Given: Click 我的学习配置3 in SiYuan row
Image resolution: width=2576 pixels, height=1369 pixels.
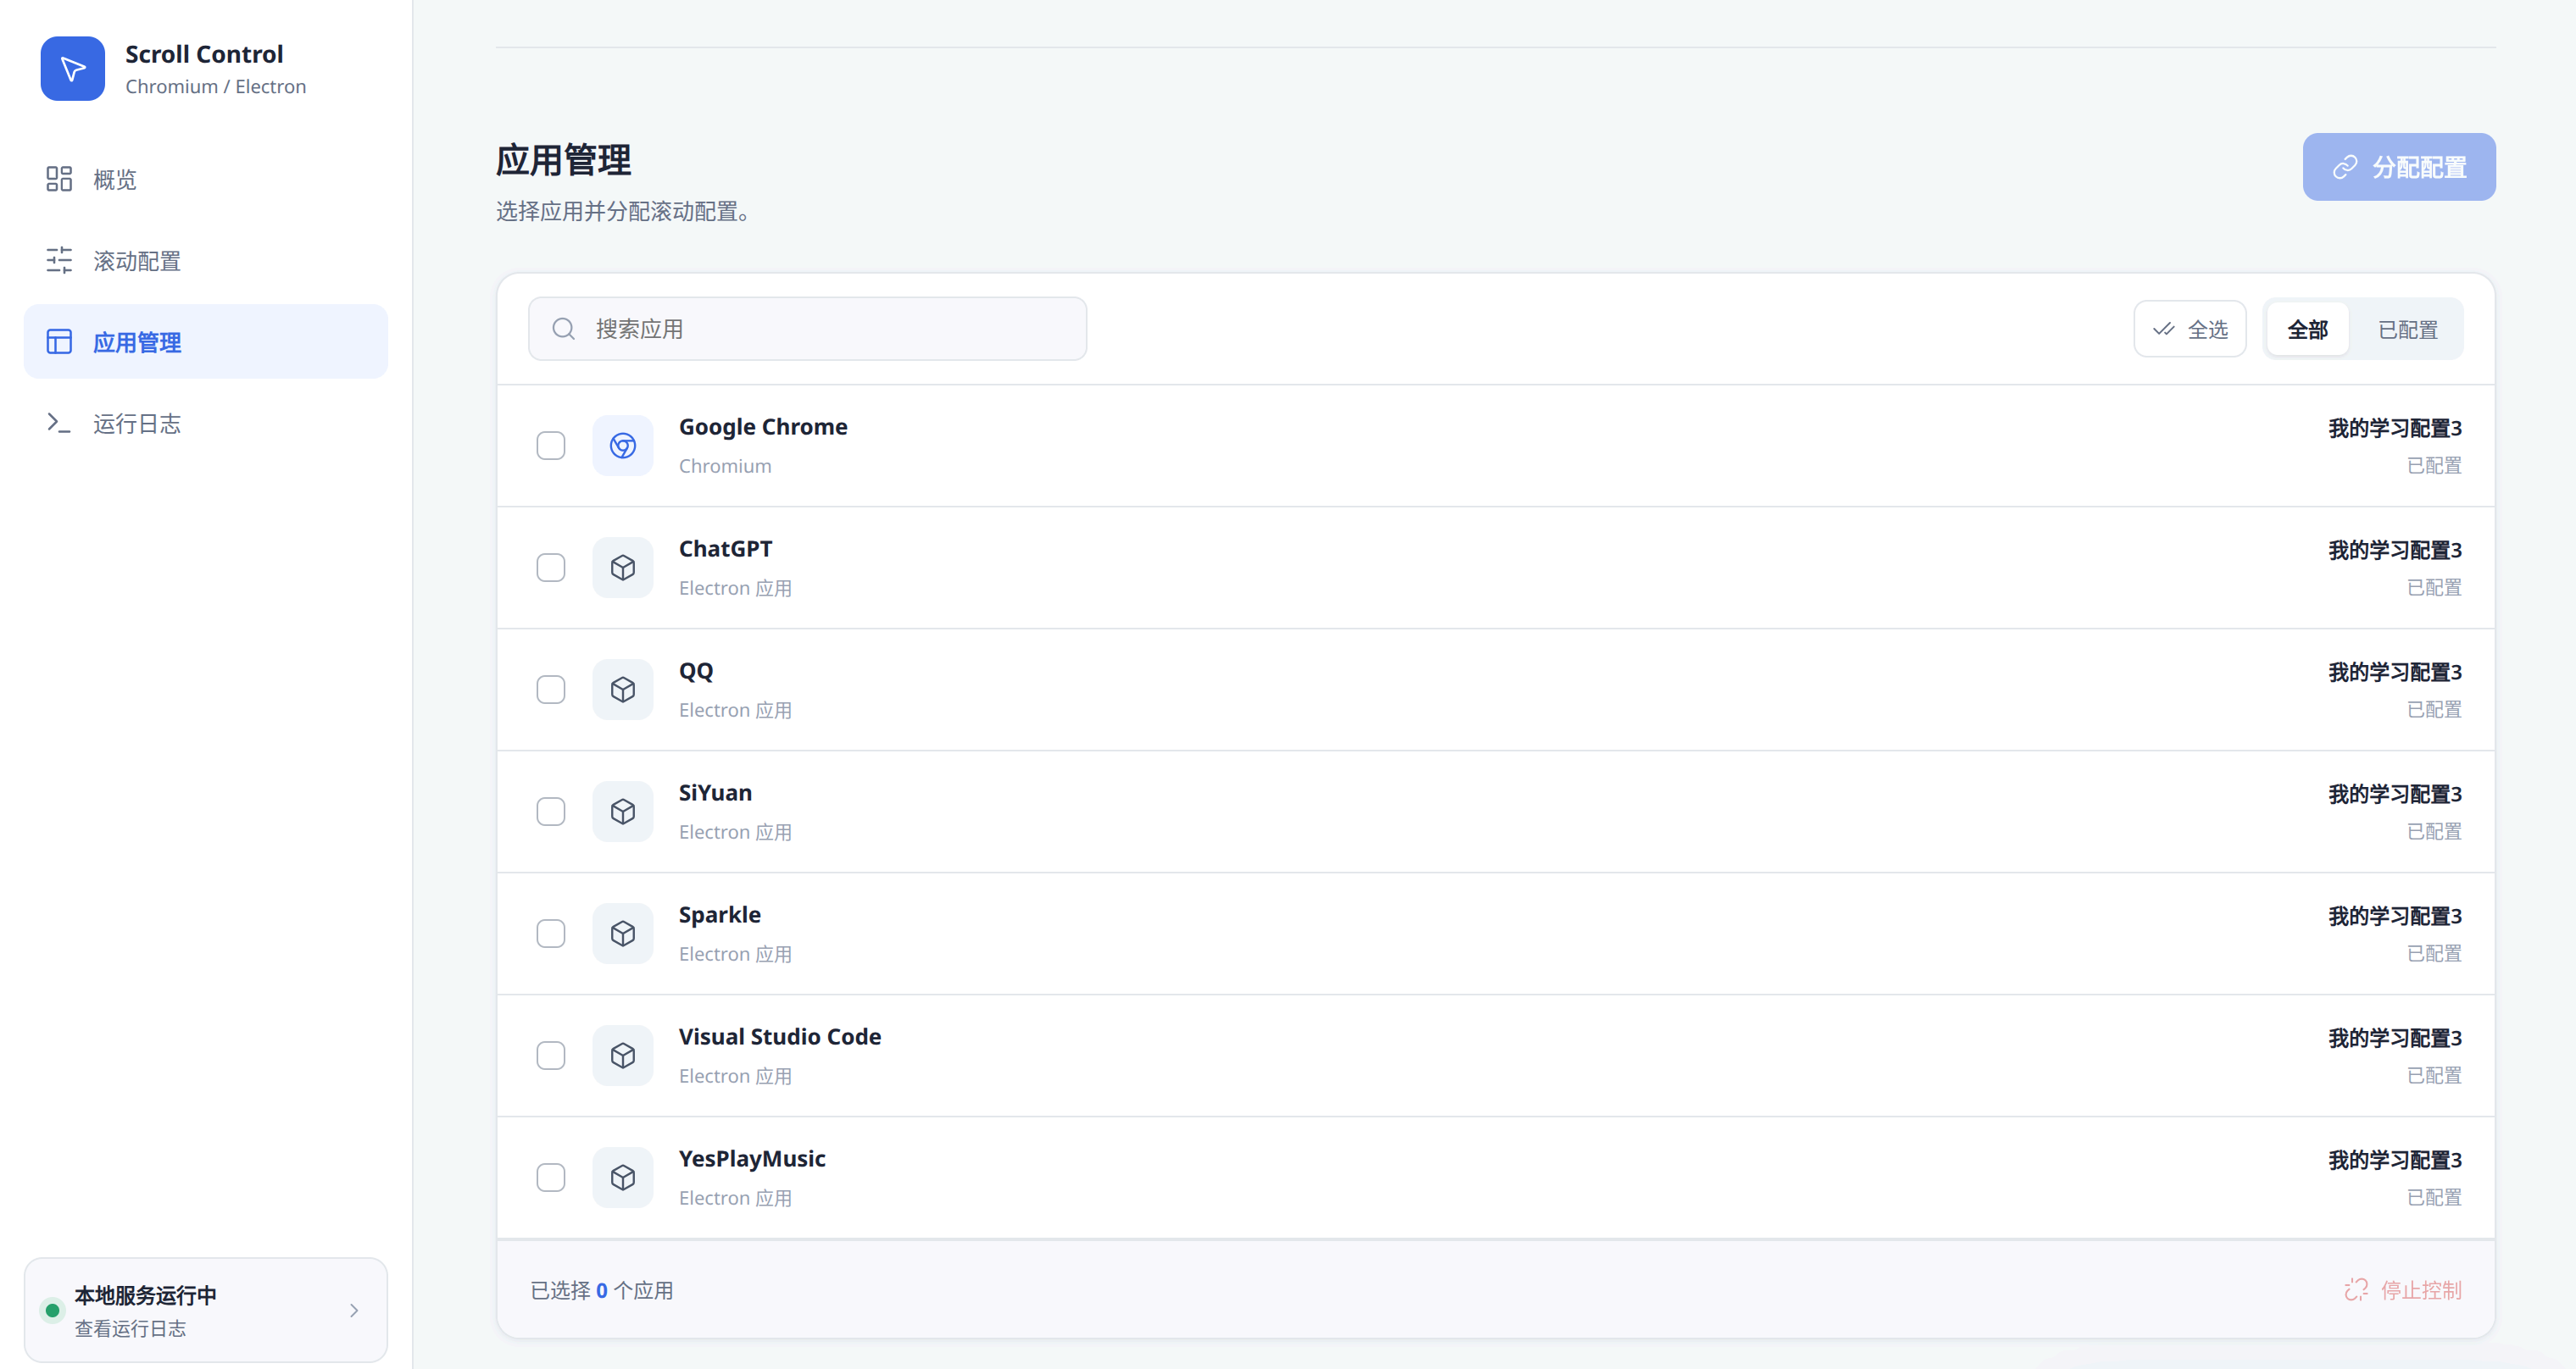Looking at the screenshot, I should 2395,794.
